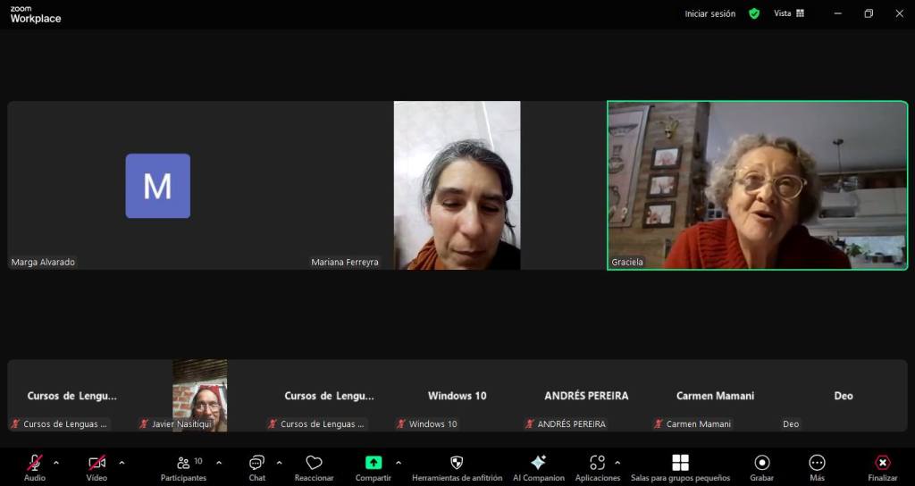
Task: Click Iniciar sesión at the top
Action: point(709,13)
